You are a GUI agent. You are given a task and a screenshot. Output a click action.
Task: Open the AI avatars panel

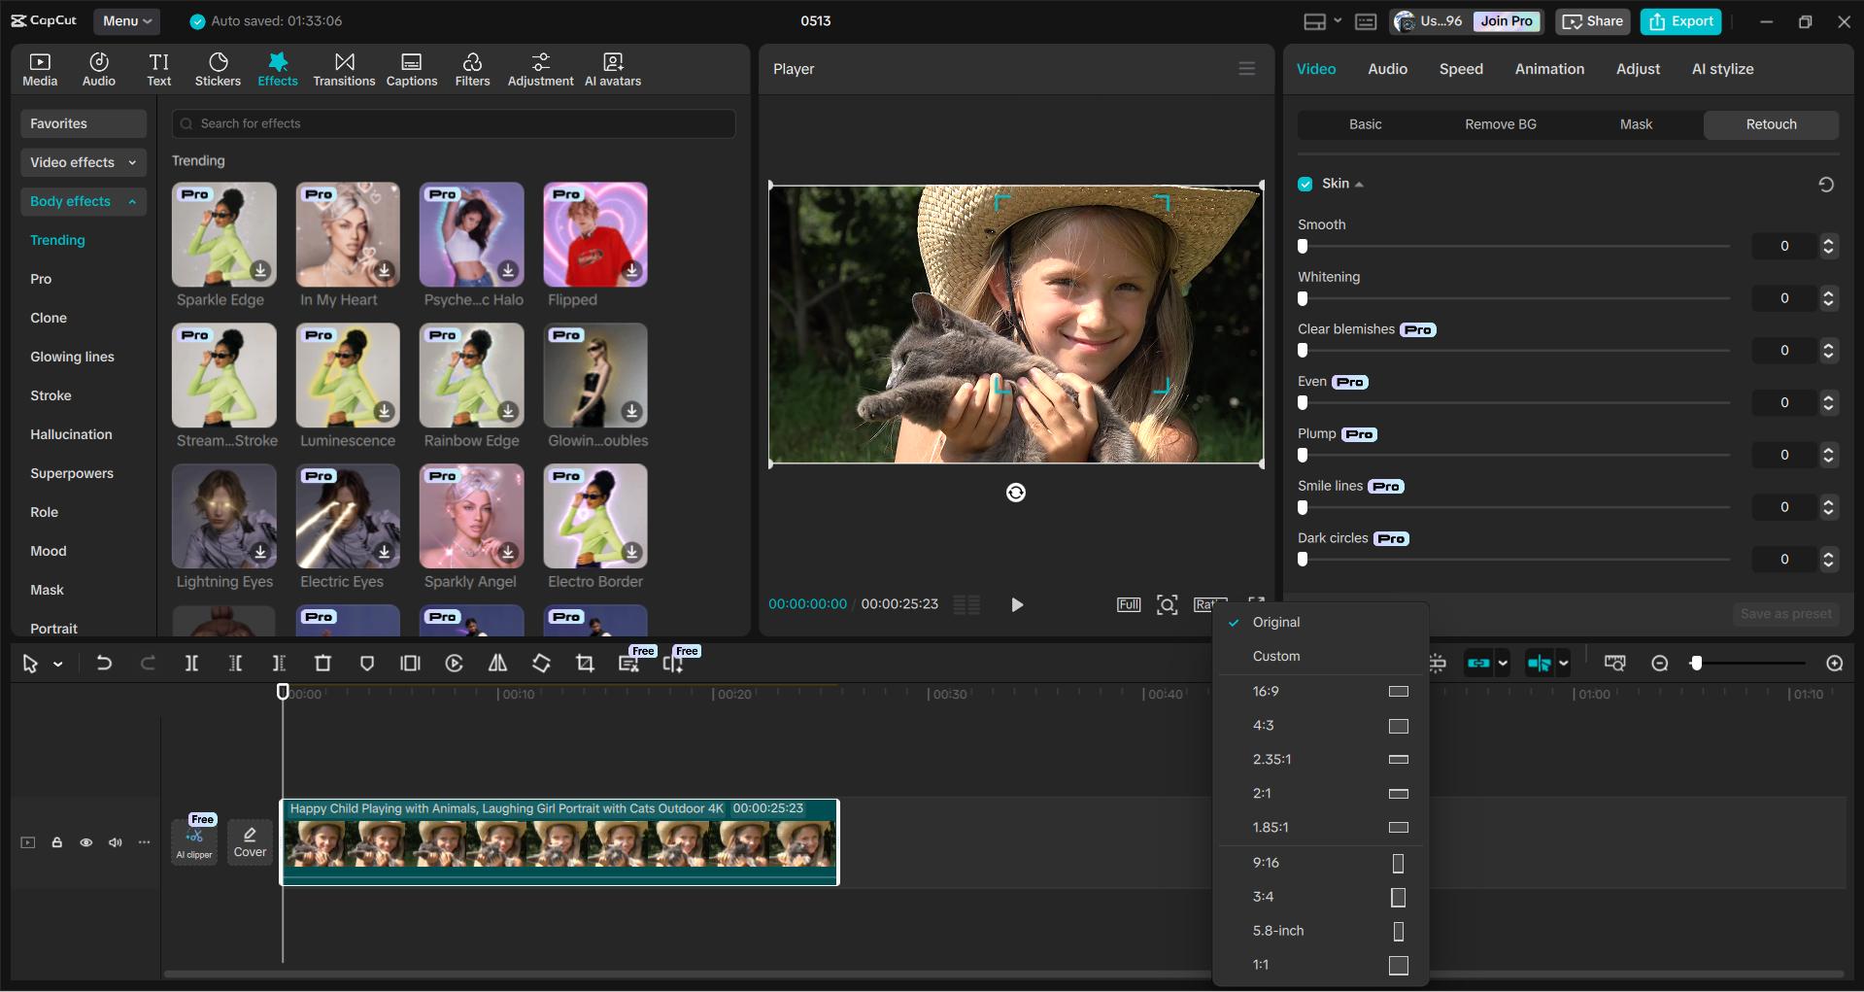pyautogui.click(x=612, y=68)
